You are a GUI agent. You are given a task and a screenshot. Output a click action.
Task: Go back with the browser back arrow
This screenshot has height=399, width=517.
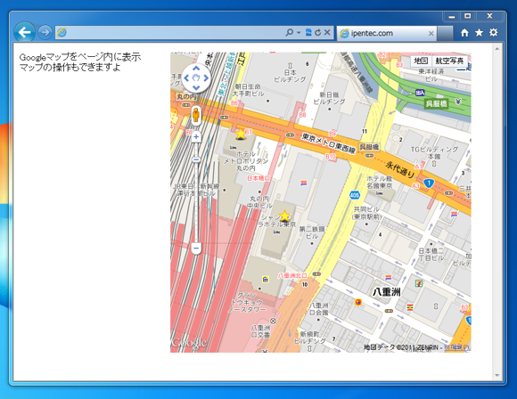click(x=24, y=32)
